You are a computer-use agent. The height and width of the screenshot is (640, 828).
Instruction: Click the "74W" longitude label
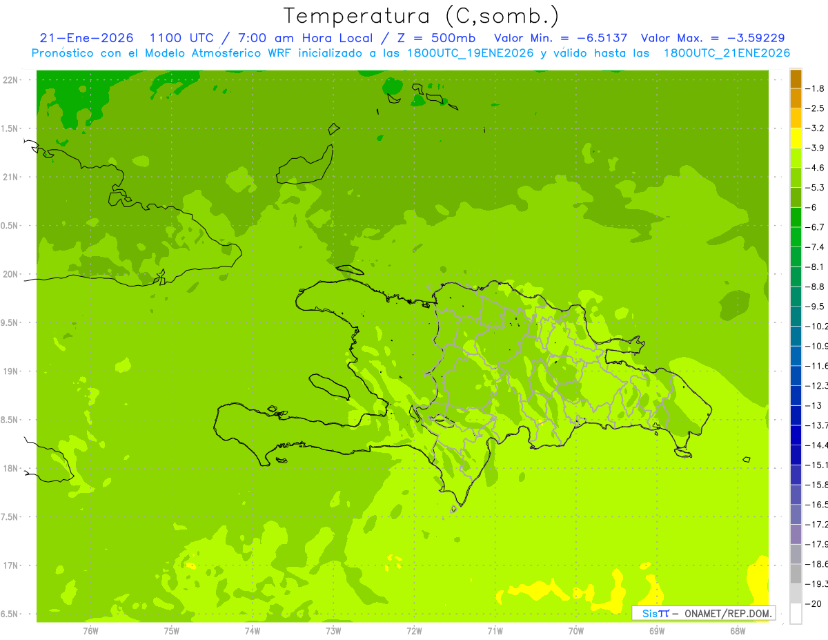(x=252, y=631)
